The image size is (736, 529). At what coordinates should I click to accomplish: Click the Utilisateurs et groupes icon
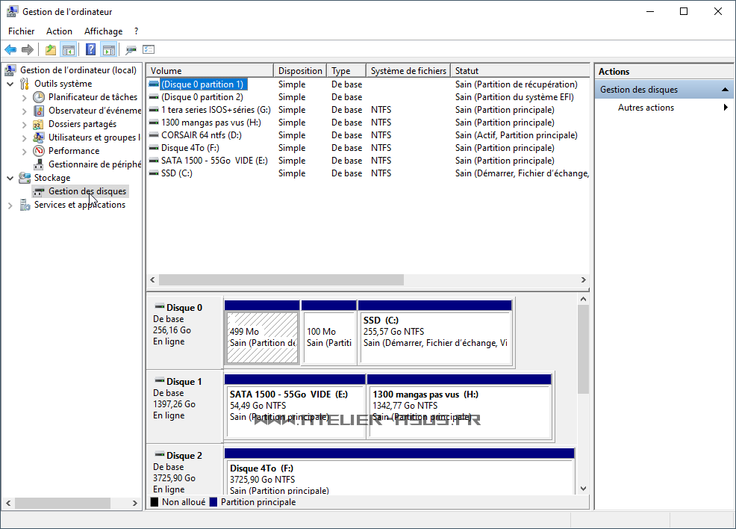pyautogui.click(x=39, y=137)
